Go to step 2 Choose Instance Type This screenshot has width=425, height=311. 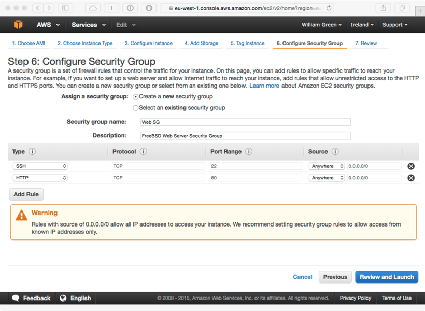(85, 43)
